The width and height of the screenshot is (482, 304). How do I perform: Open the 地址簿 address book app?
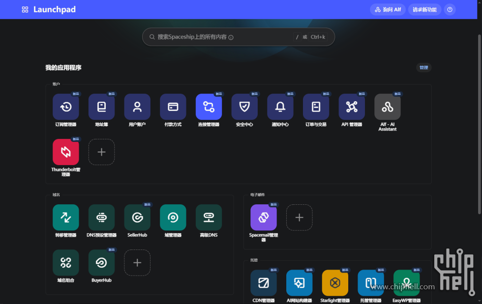101,107
